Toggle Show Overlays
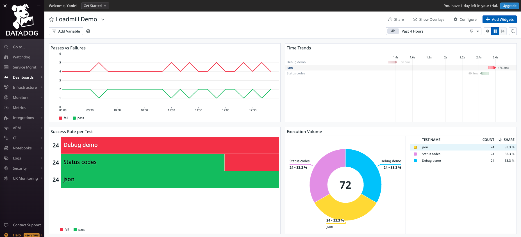The height and width of the screenshot is (237, 521). pyautogui.click(x=429, y=19)
